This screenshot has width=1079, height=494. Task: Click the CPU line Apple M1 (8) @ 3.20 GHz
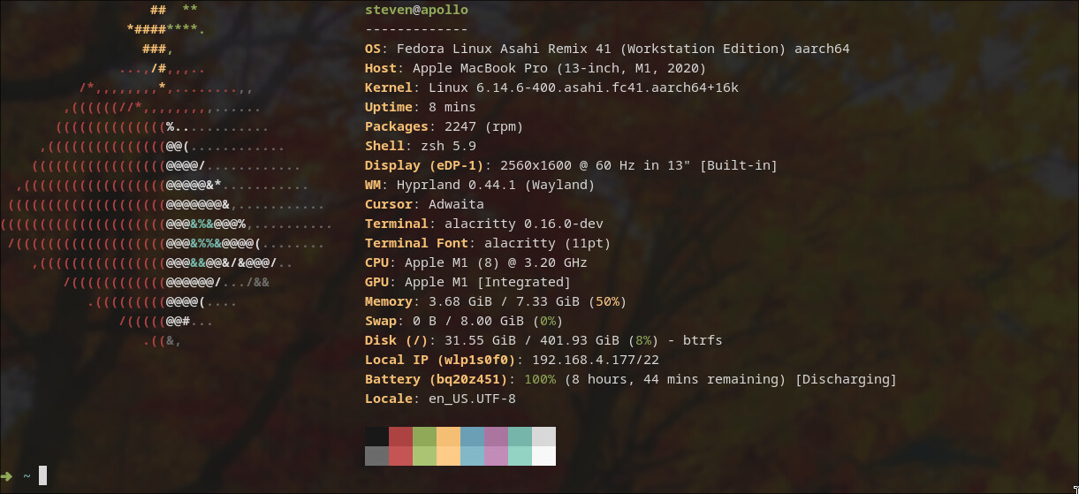pyautogui.click(x=476, y=262)
